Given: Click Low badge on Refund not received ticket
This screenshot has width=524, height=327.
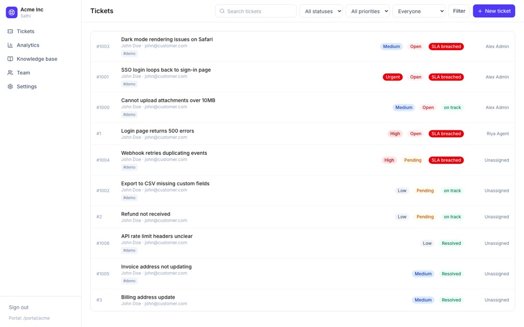Looking at the screenshot, I should (x=402, y=217).
